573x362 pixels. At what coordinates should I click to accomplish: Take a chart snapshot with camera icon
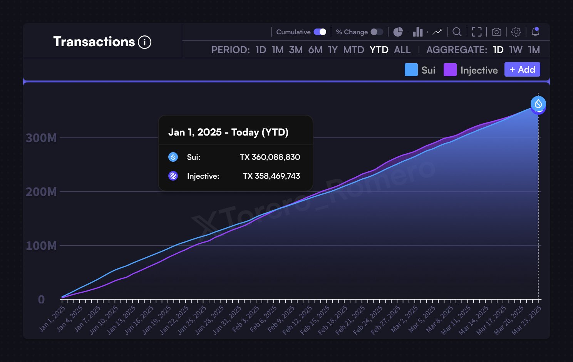[x=496, y=32]
